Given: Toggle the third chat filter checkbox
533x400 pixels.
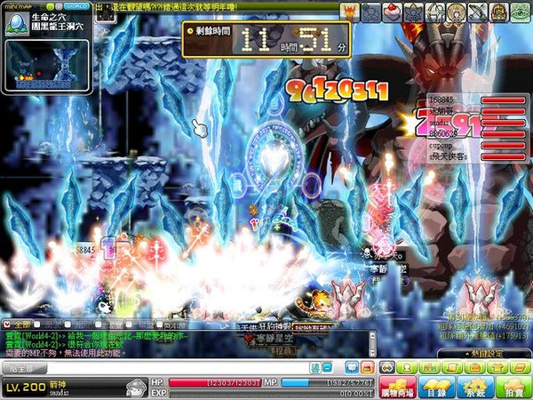Looking at the screenshot, I should (68, 324).
